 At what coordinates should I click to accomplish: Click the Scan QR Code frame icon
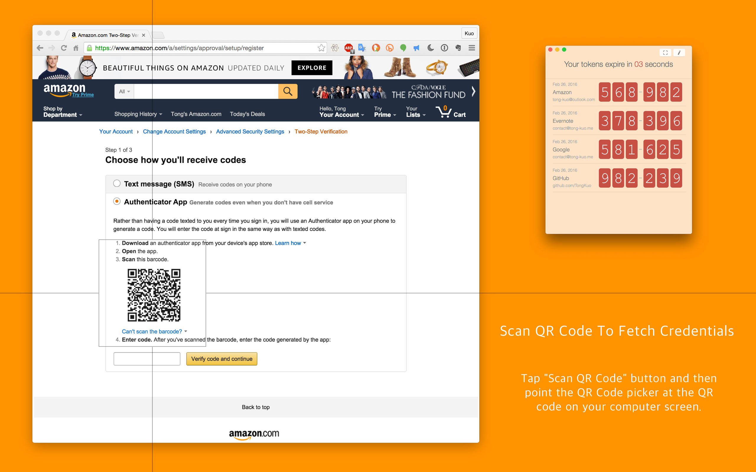point(665,53)
